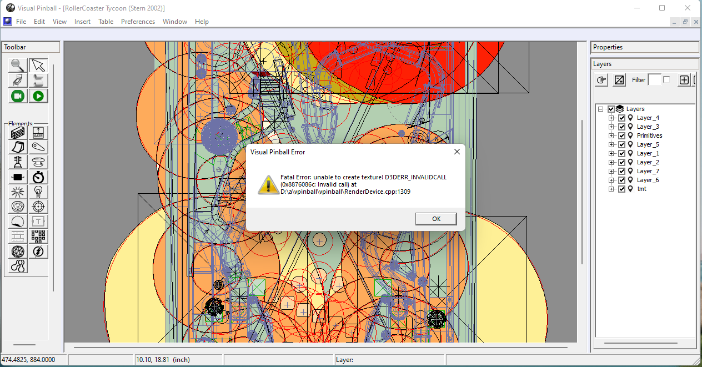Pick the Textbox T element tool
Viewport: 702px width, 367px height.
(x=38, y=222)
